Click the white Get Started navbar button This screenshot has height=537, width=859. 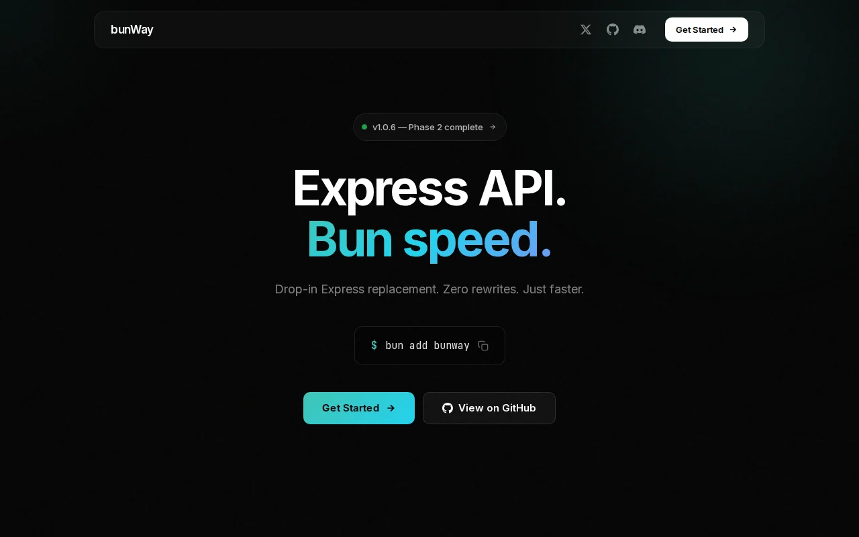click(707, 30)
